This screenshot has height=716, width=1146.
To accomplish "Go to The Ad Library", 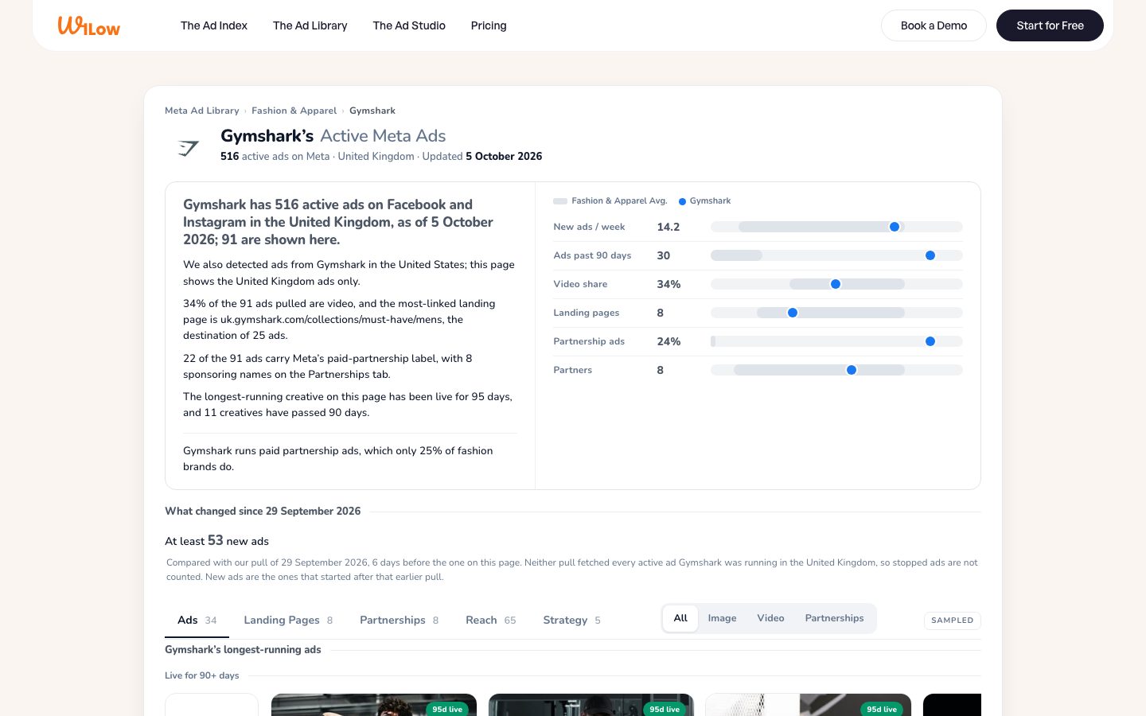I will coord(310,25).
